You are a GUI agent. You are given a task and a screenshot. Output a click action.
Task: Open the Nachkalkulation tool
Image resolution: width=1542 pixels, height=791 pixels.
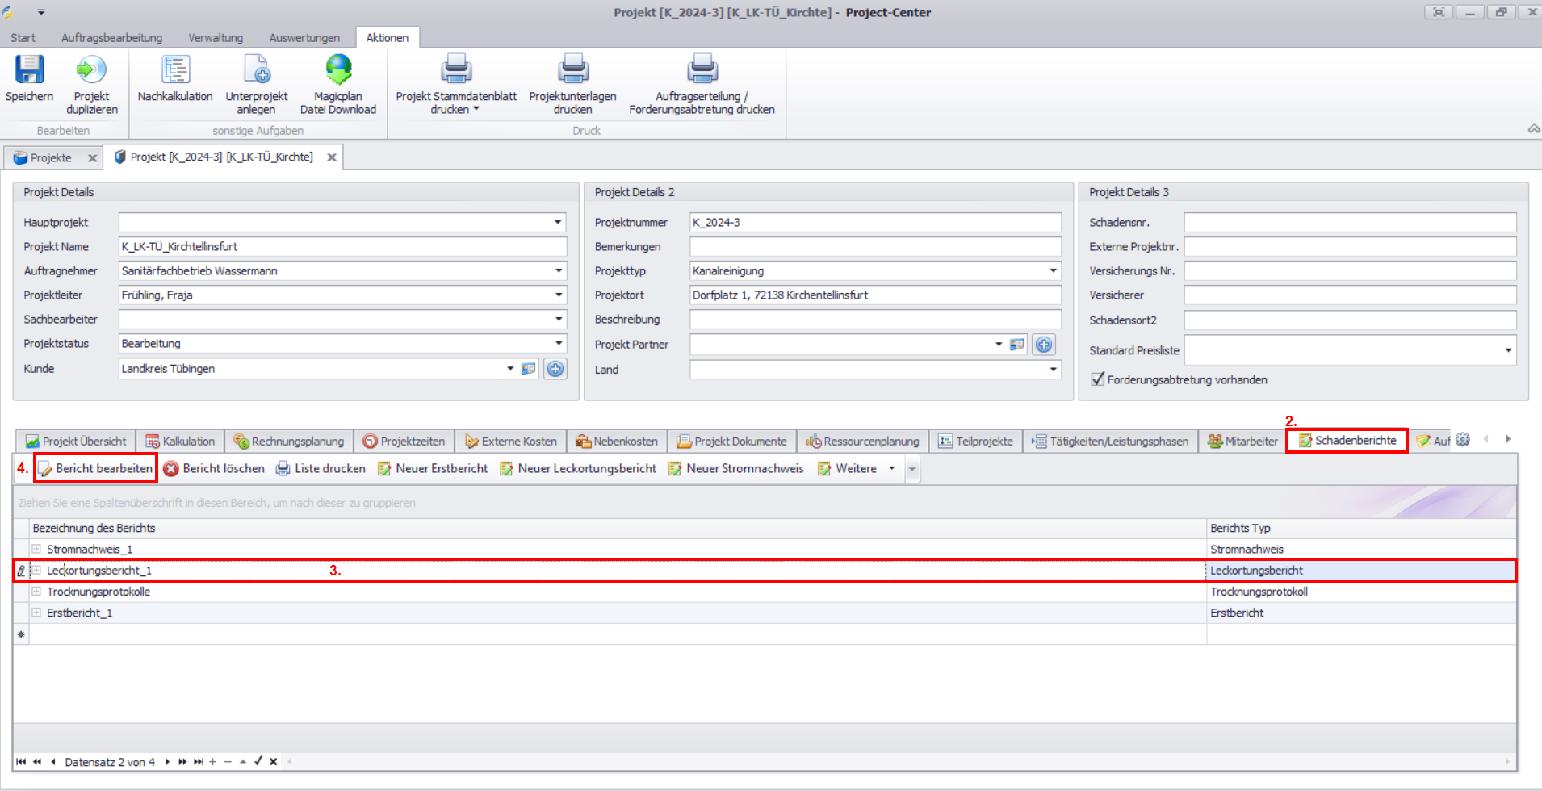click(x=175, y=70)
